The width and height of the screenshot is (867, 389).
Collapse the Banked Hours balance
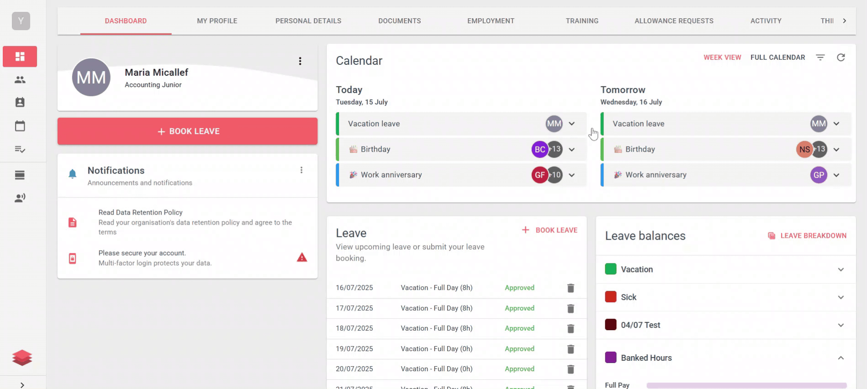[841, 358]
